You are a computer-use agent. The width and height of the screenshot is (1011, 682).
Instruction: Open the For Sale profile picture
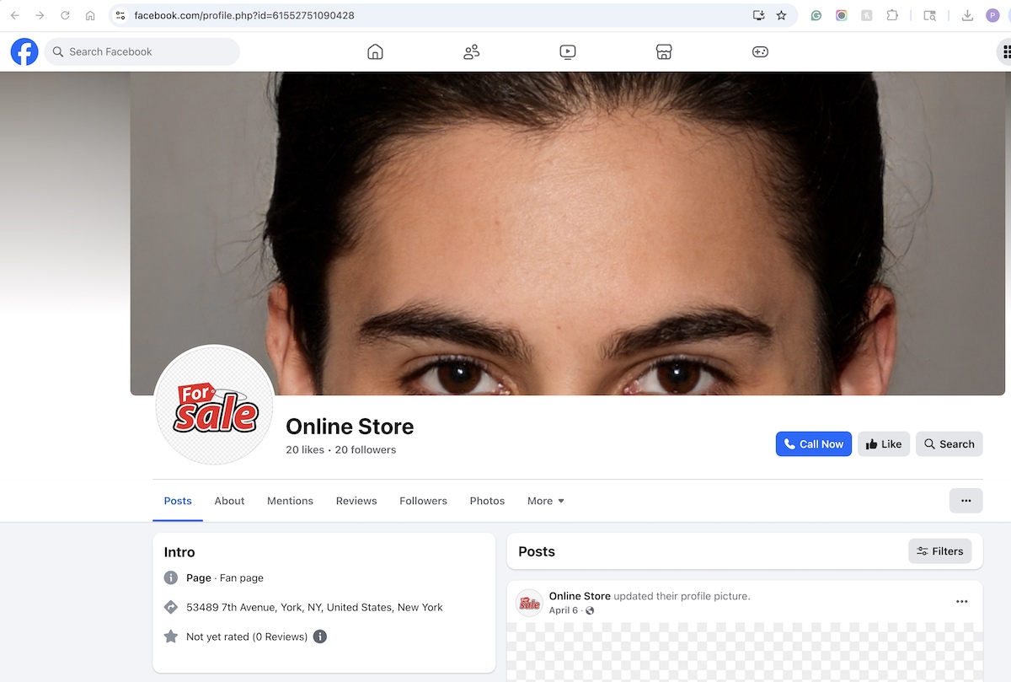click(214, 405)
